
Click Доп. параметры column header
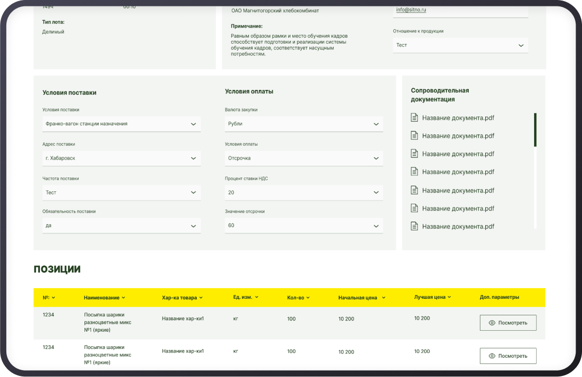tap(499, 297)
